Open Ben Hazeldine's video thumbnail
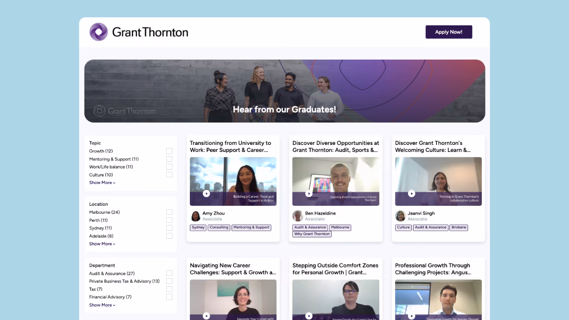This screenshot has width=569, height=320. (x=336, y=181)
